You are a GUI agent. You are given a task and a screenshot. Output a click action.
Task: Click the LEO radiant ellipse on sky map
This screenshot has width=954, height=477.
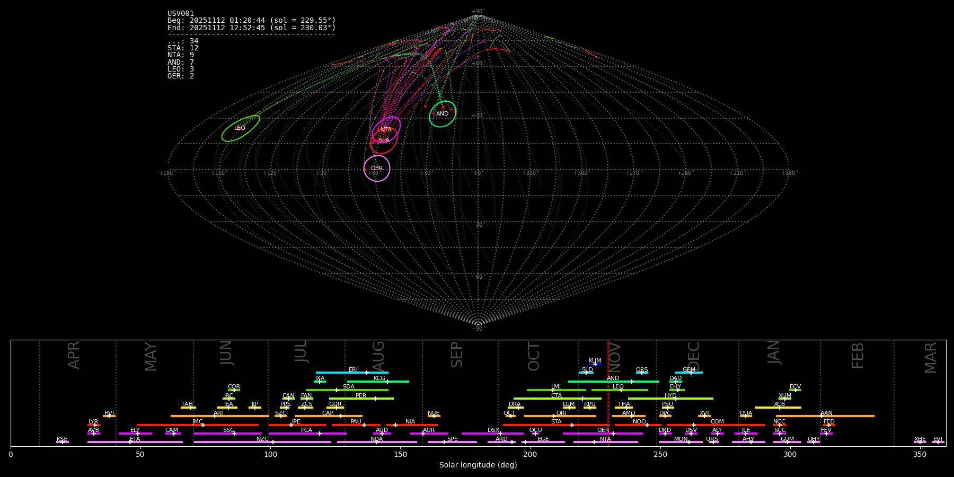pyautogui.click(x=241, y=128)
